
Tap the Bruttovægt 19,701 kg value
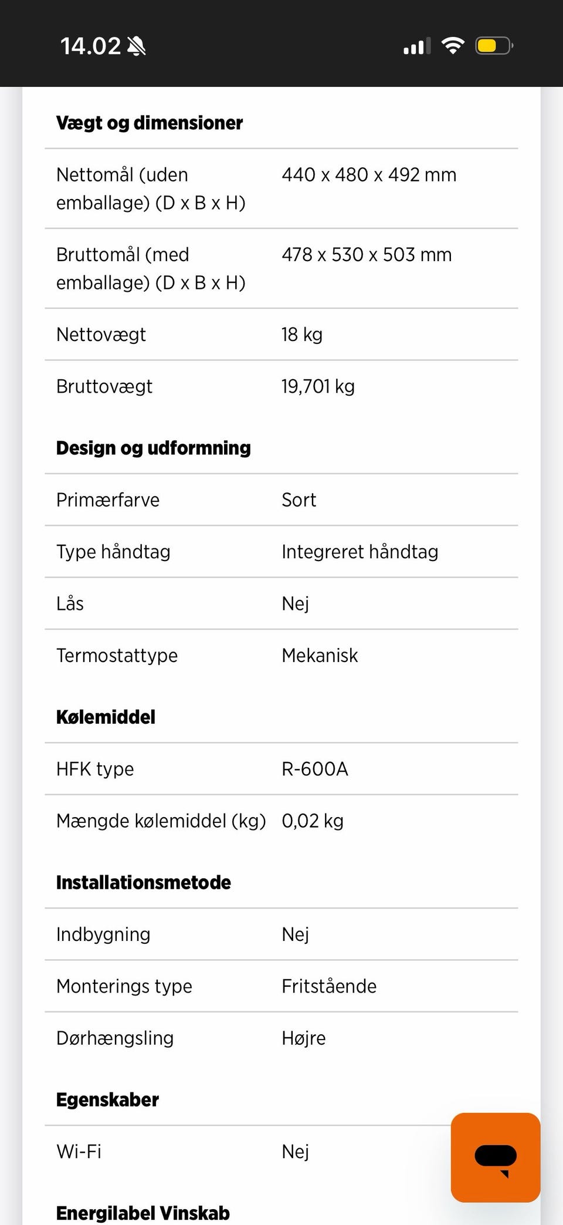tap(318, 386)
